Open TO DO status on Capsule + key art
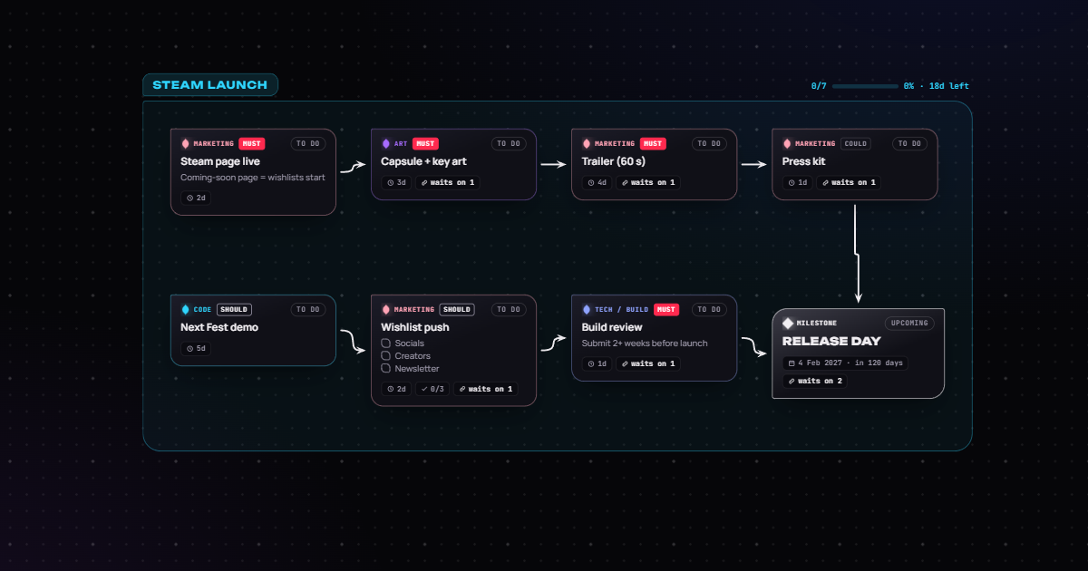This screenshot has height=571, width=1088. [x=509, y=143]
